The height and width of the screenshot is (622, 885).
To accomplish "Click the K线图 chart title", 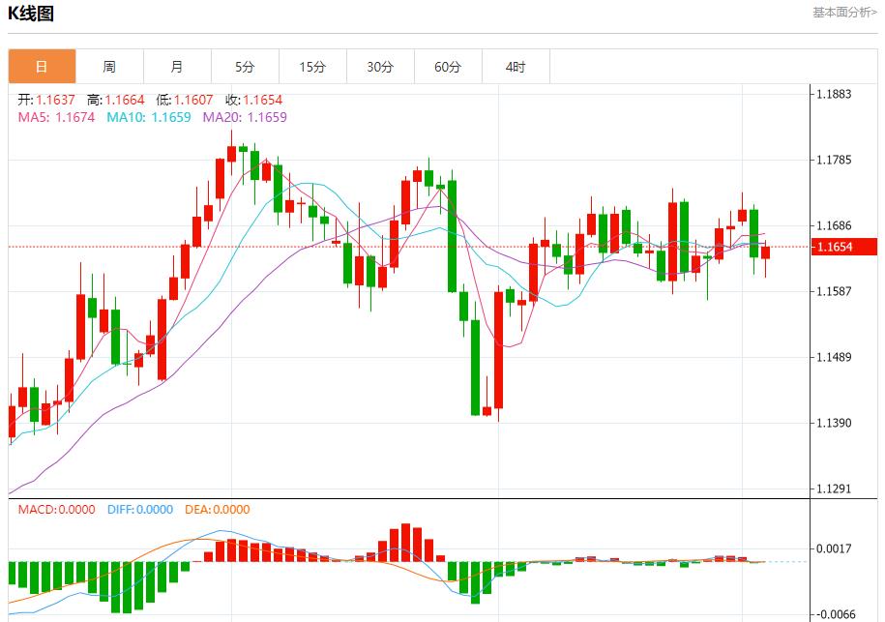I will [33, 13].
